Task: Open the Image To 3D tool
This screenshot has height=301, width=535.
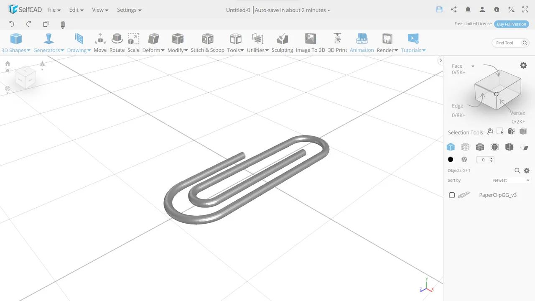Action: tap(310, 43)
